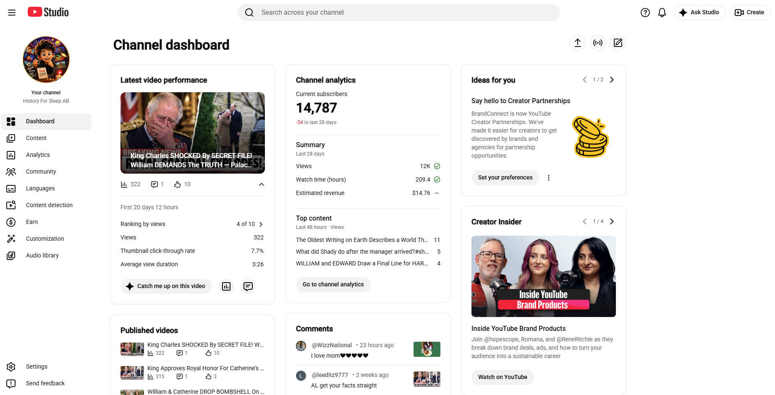Open three-dot menu beside Set your preferences

(x=549, y=178)
